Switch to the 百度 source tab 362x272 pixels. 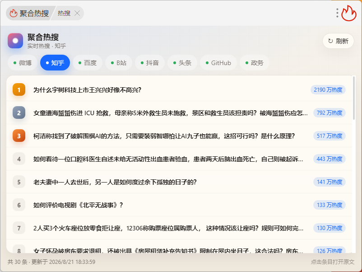point(88,63)
